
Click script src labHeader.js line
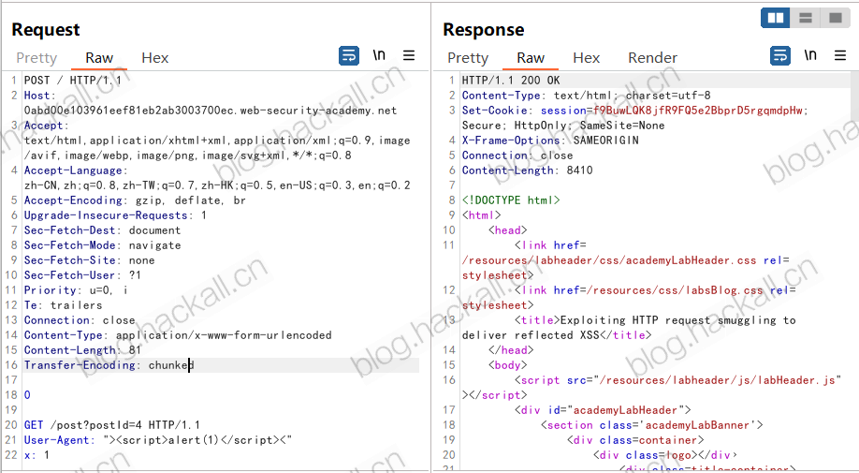[677, 380]
